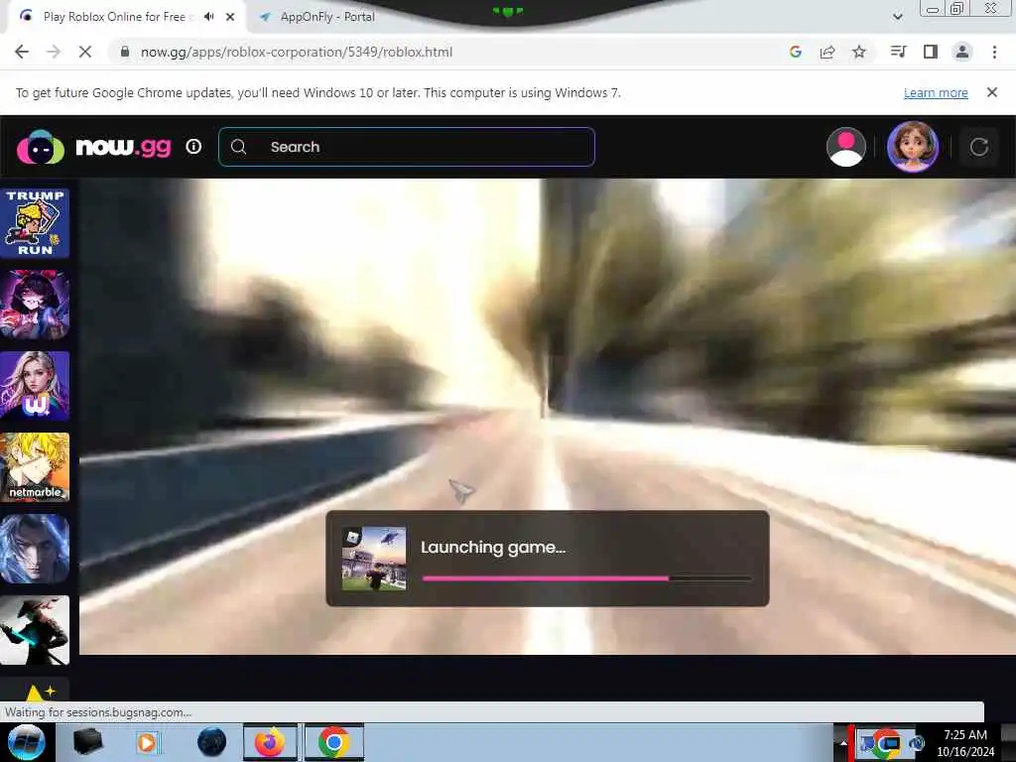Click the now.gg logo

click(x=94, y=147)
